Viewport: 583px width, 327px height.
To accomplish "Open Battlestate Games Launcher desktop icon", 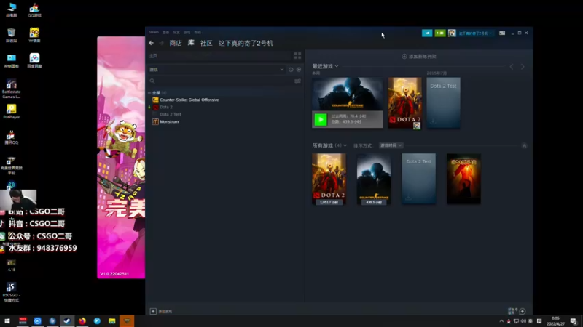I will (11, 88).
